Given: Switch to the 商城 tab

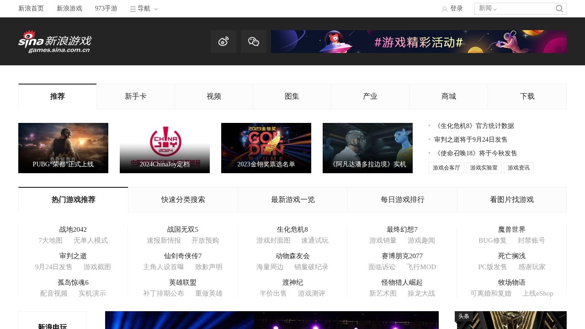Looking at the screenshot, I should (x=449, y=96).
